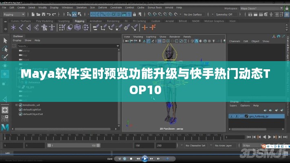Open the viewport Shading menu
Screen dimensions: 290x163
(138, 37)
